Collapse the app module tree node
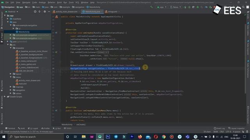The height and width of the screenshot is (140, 250). point(5,16)
